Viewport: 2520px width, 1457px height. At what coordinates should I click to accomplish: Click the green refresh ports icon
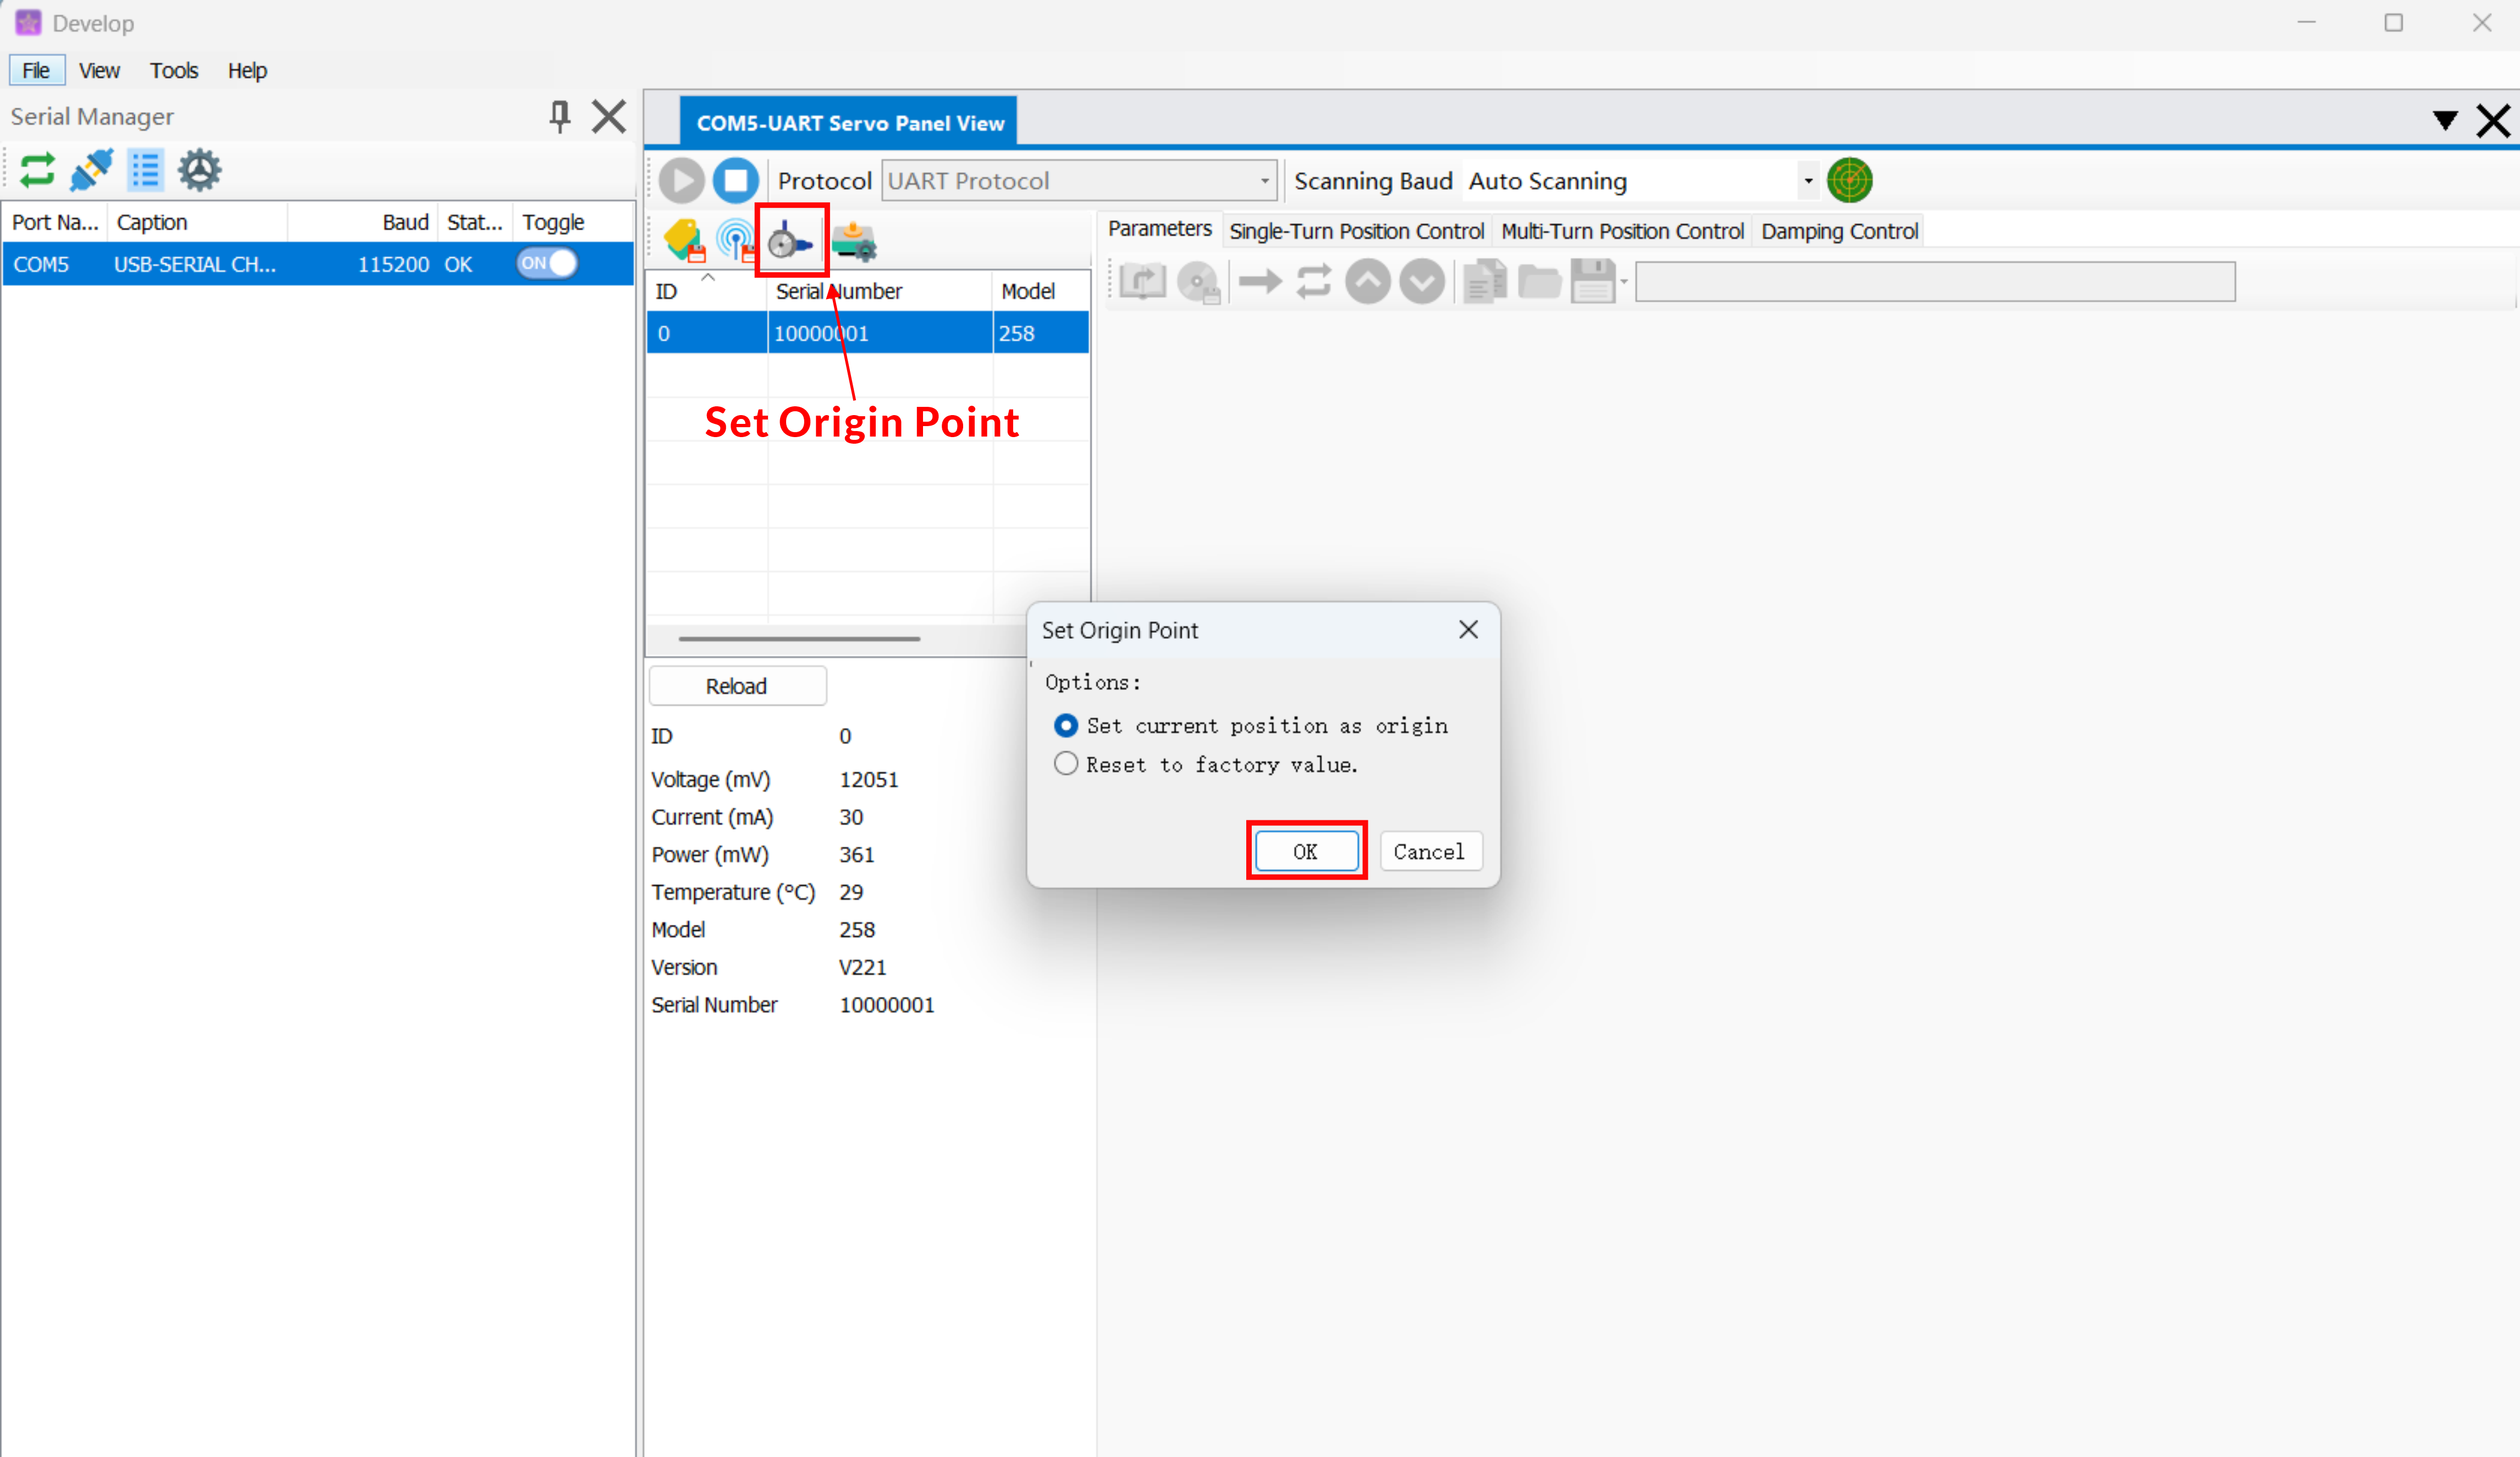point(37,170)
